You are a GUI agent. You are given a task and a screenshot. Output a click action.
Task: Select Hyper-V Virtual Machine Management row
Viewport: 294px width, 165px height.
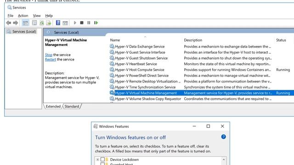pos(201,93)
